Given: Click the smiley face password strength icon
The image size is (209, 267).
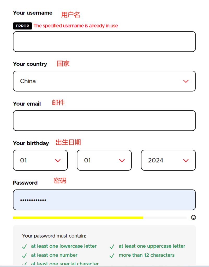Looking at the screenshot, I should [x=193, y=217].
